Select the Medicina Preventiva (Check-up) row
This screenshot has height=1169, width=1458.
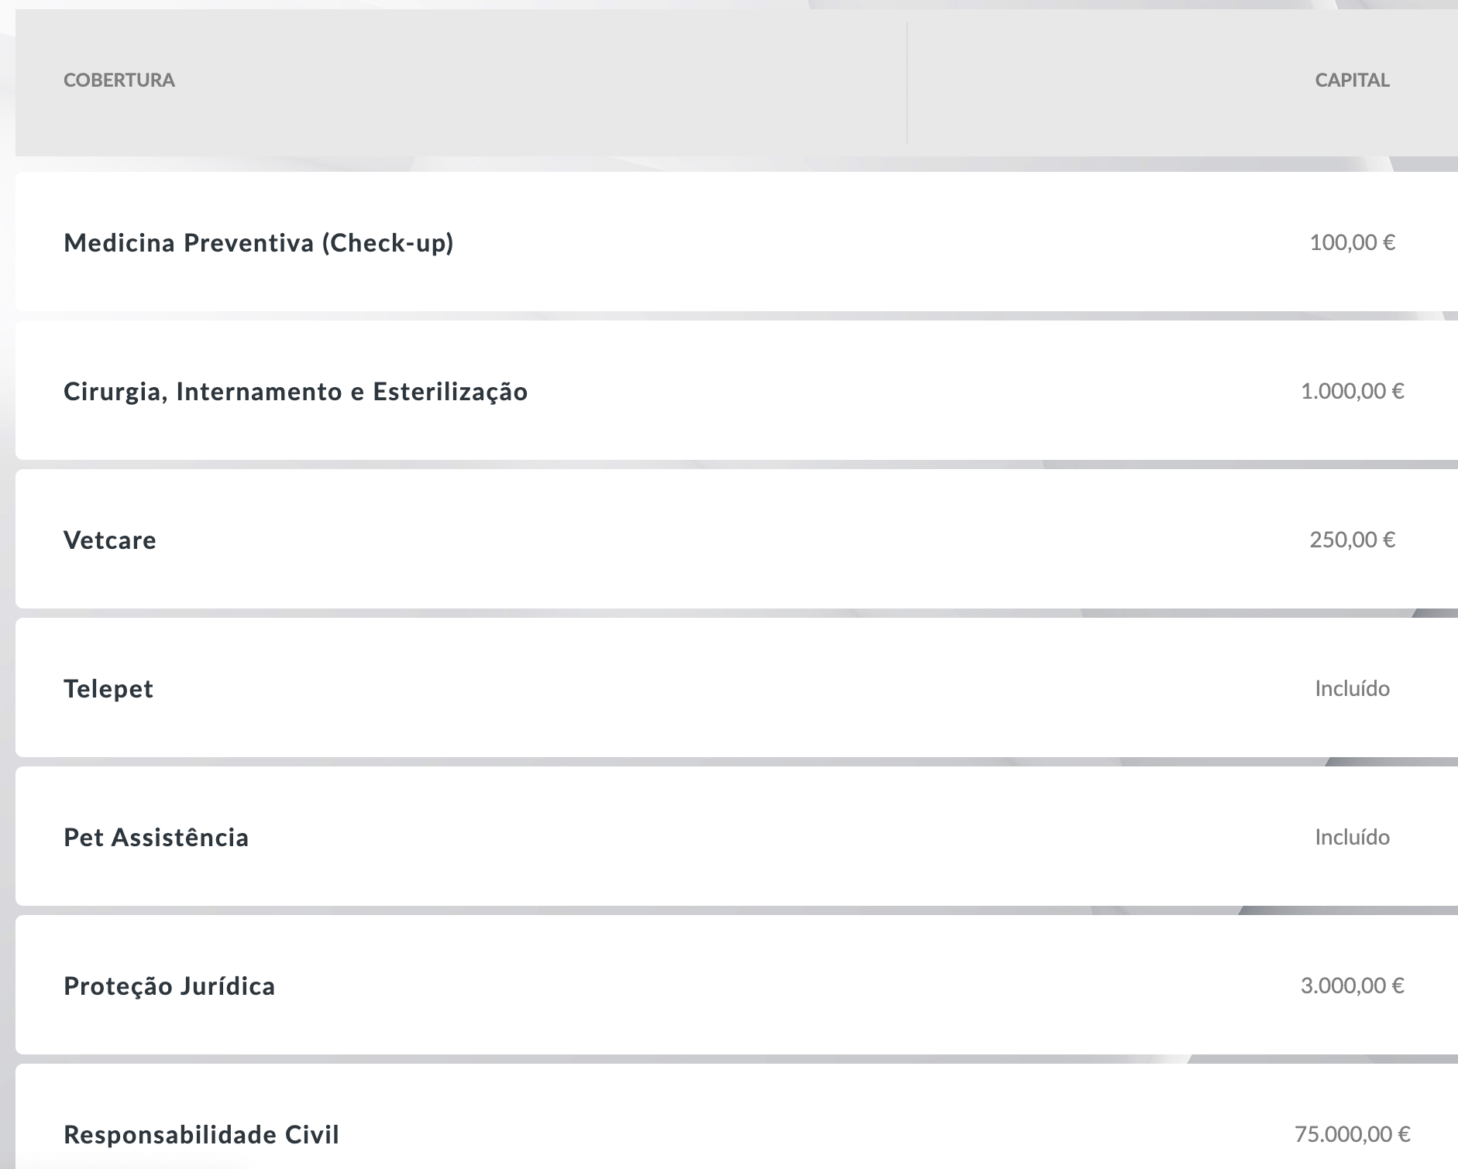(737, 242)
